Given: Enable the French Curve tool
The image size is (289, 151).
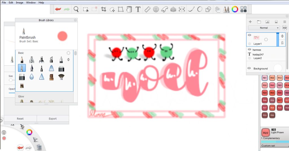Looking at the screenshot, I should coord(165,9).
